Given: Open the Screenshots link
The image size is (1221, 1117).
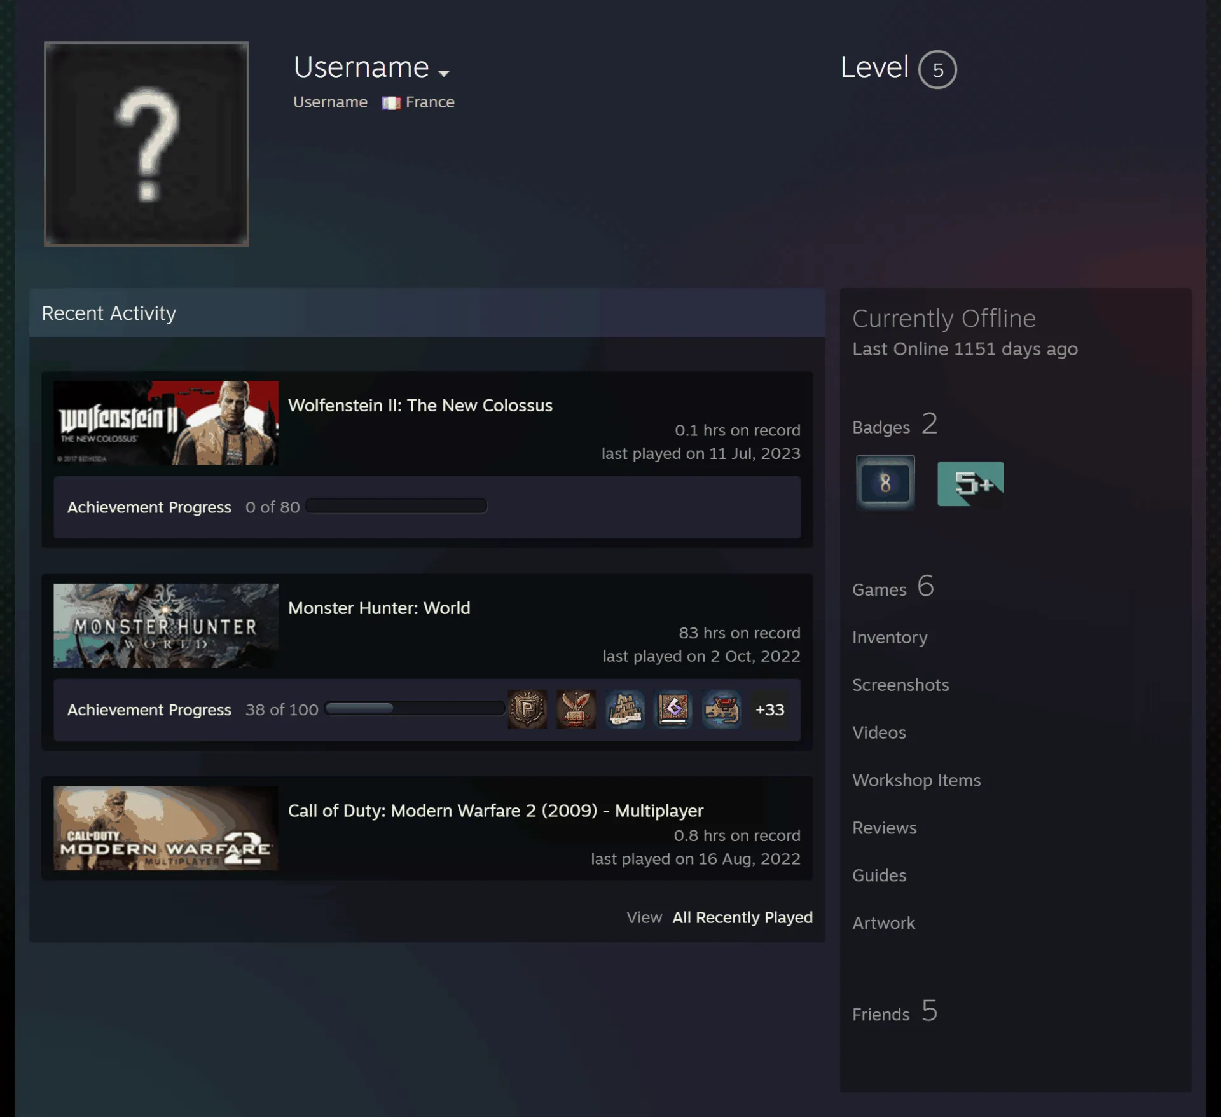Looking at the screenshot, I should pos(900,685).
